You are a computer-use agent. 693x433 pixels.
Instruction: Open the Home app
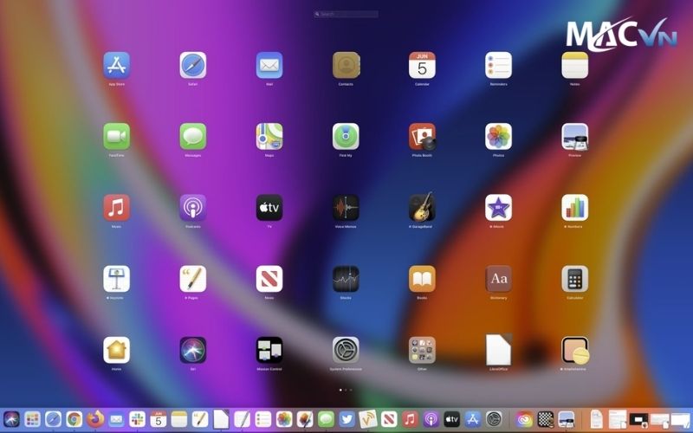(117, 350)
